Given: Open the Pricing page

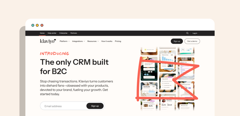Looking at the screenshot, I should pyautogui.click(x=118, y=41).
